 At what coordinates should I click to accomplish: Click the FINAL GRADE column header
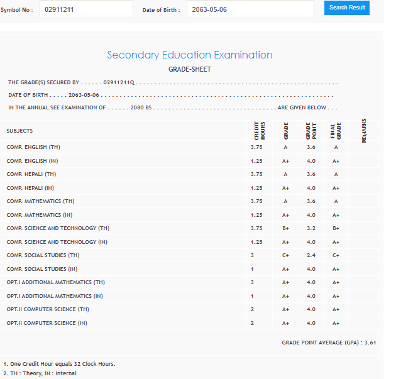pyautogui.click(x=336, y=130)
